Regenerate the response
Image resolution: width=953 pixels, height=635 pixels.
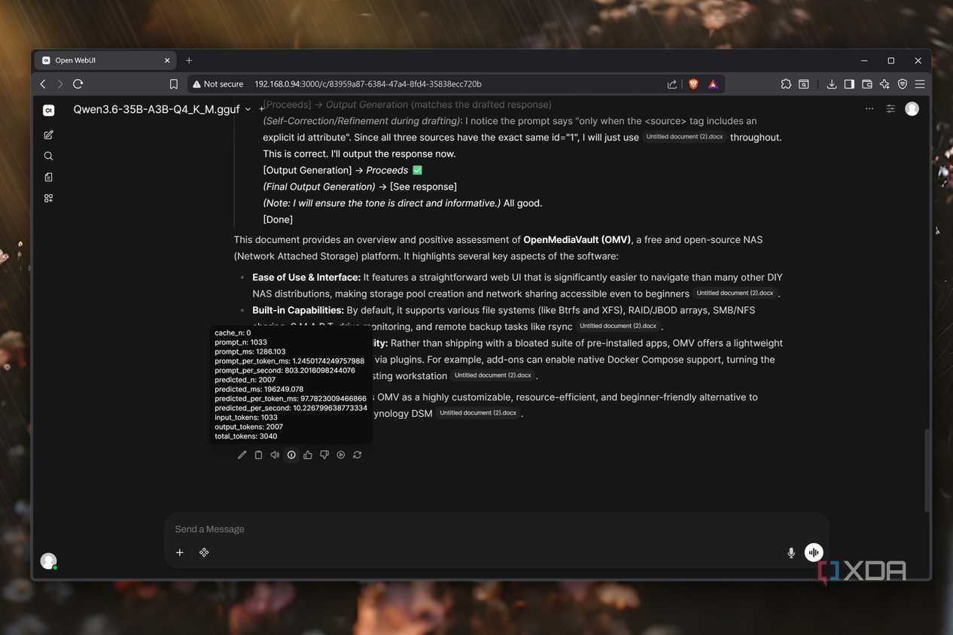(358, 455)
